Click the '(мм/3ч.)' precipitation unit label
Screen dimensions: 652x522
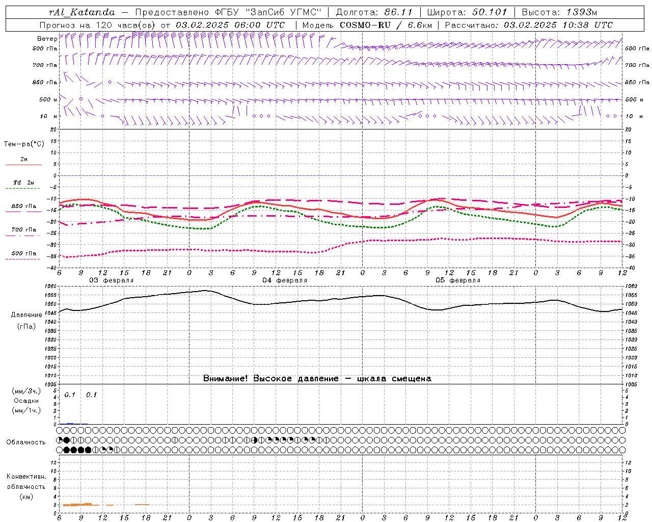coord(26,391)
